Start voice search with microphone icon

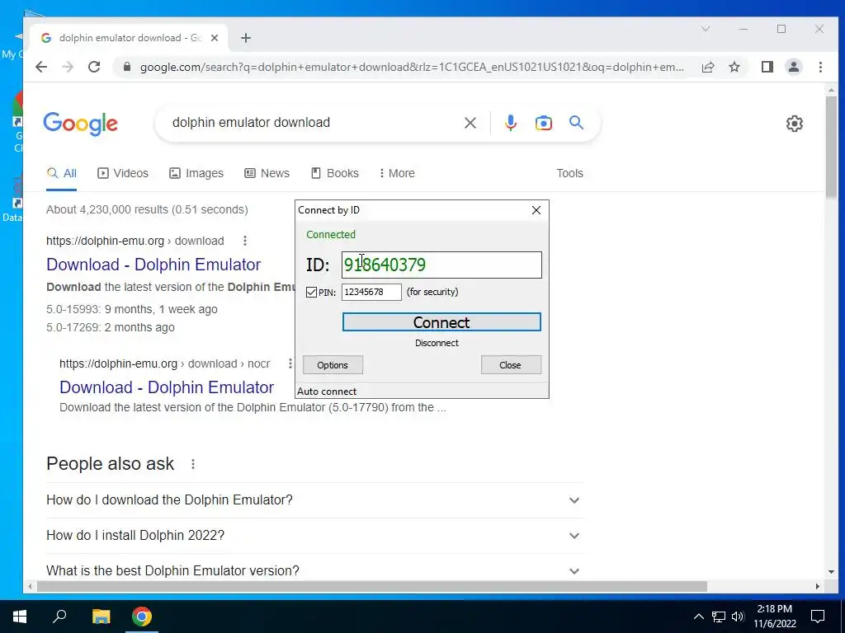[510, 123]
